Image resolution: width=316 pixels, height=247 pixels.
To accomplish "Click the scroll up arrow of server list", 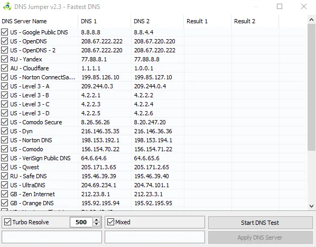I will pyautogui.click(x=311, y=20).
